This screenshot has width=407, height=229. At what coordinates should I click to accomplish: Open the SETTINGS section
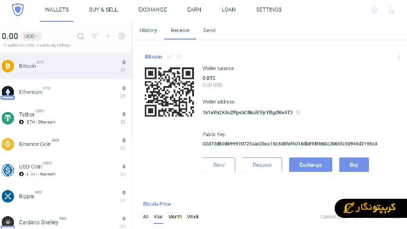[269, 10]
